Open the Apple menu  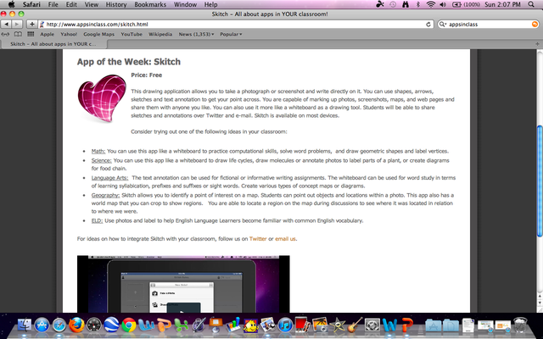(11, 4)
